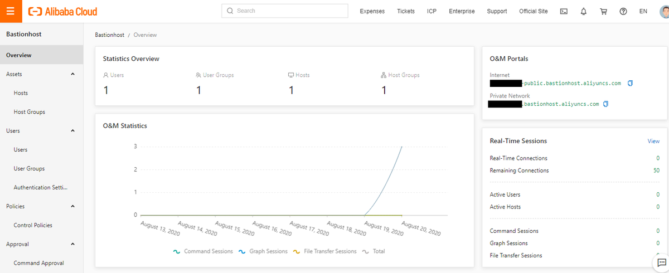Collapse the Assets sidebar section

click(72, 74)
